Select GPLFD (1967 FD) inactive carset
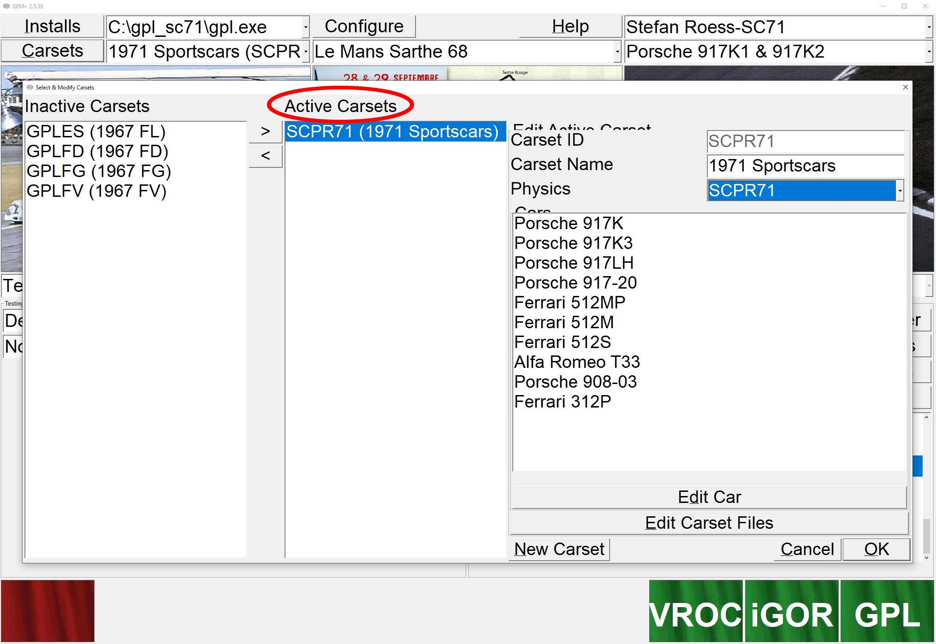936x644 pixels. pyautogui.click(x=97, y=151)
